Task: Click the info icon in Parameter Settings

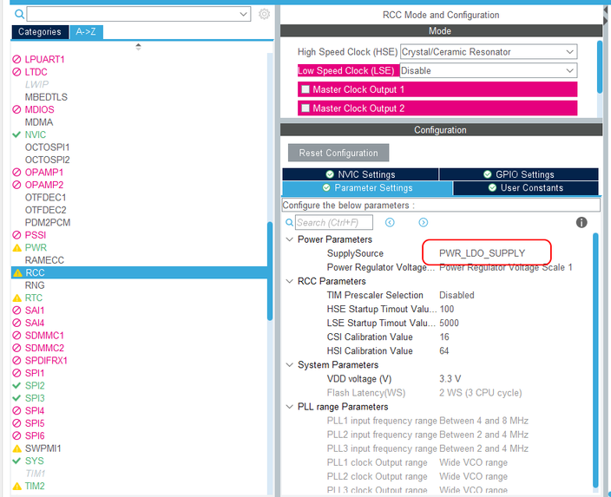Action: coord(581,222)
